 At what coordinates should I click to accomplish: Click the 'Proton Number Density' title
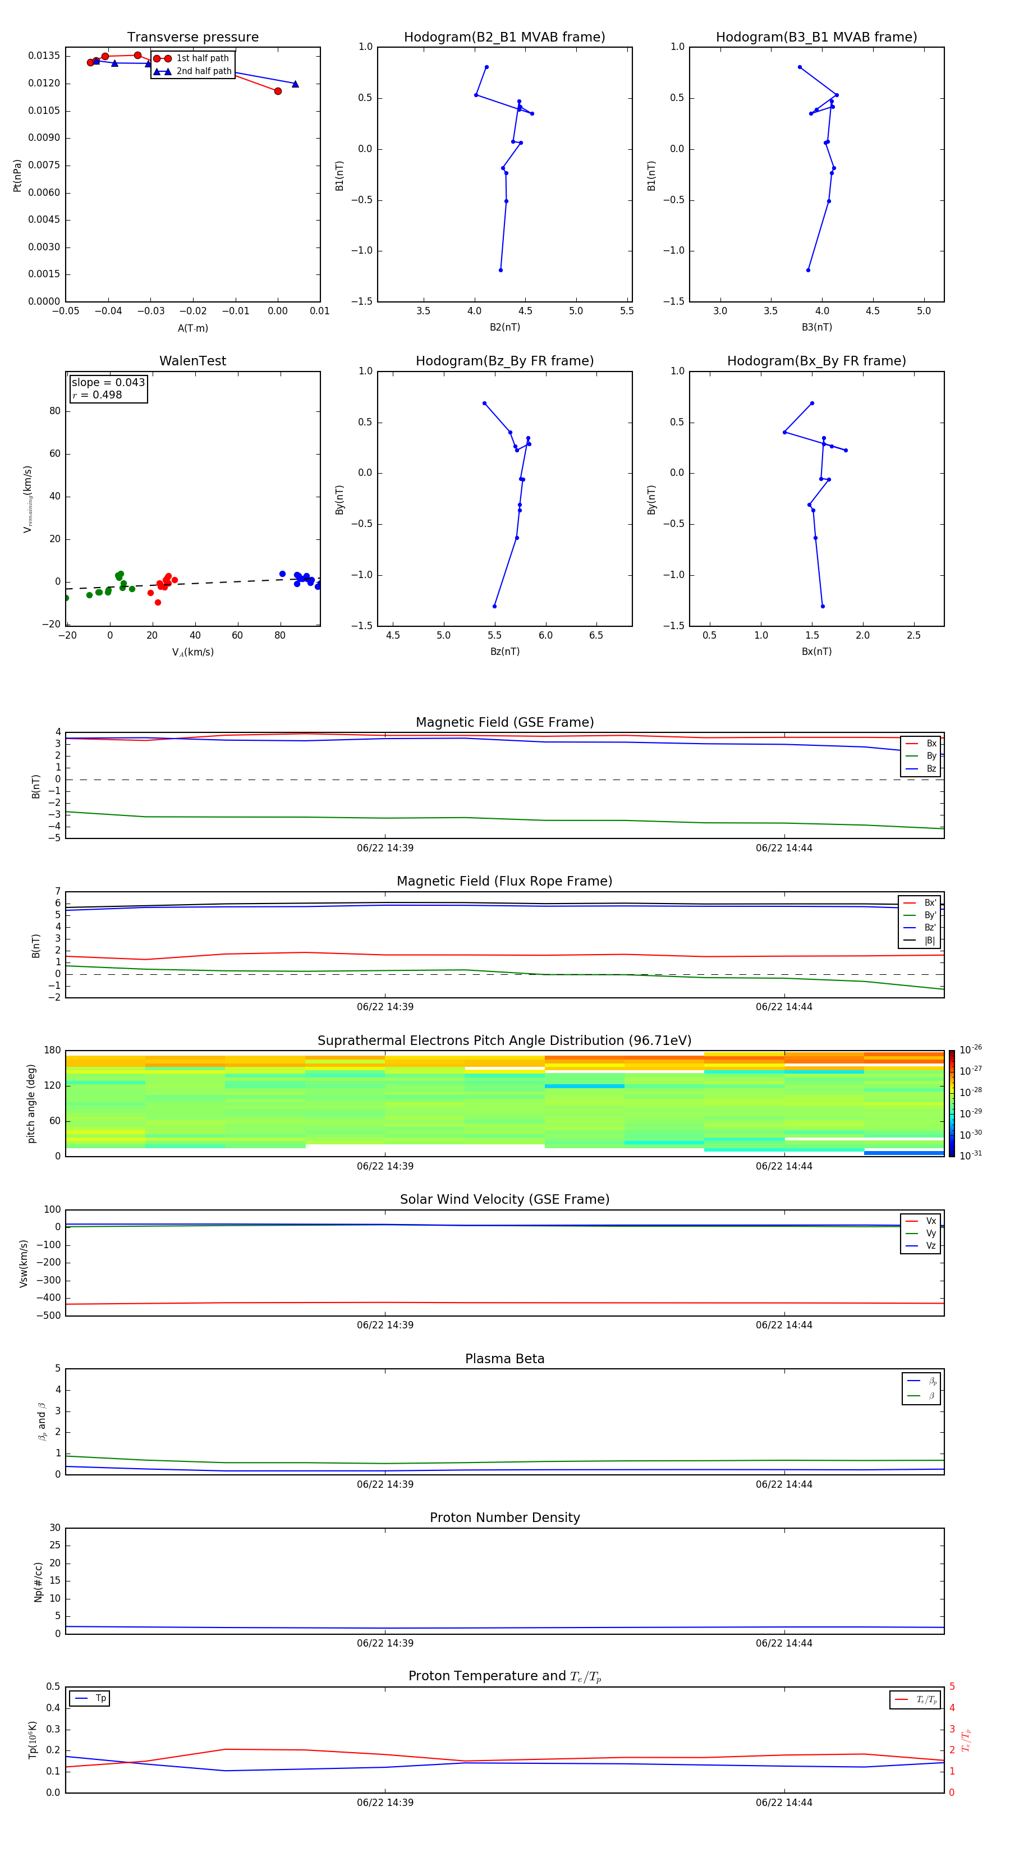click(504, 1518)
